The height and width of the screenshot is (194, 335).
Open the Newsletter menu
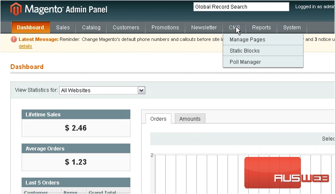pos(204,27)
